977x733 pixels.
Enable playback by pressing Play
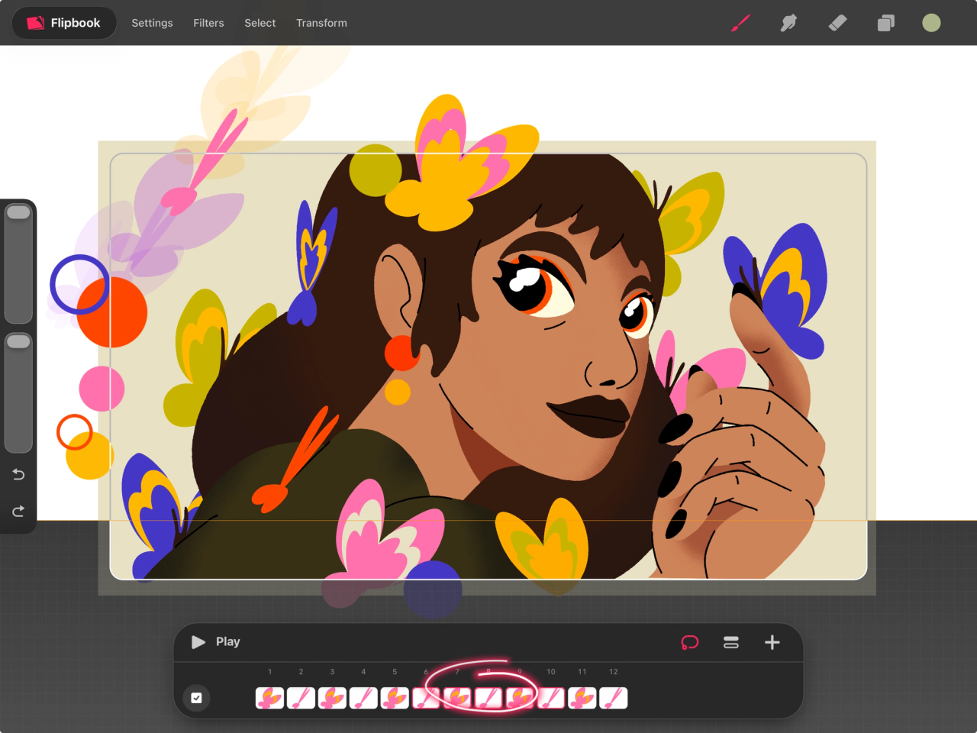click(213, 641)
